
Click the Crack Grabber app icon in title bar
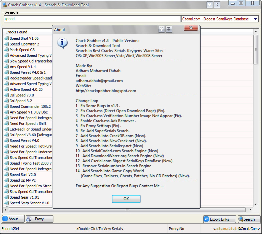click(4, 5)
